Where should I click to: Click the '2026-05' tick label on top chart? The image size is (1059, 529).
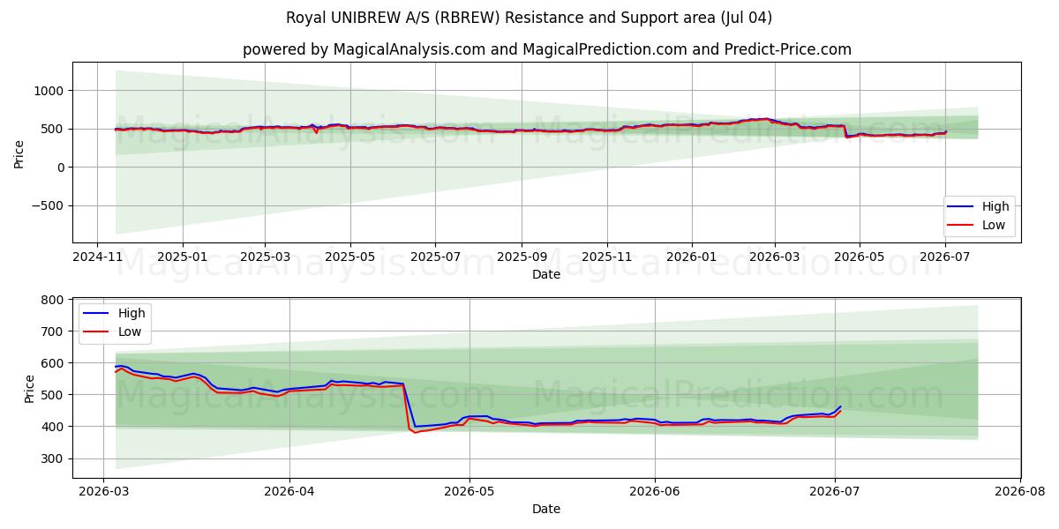pyautogui.click(x=859, y=257)
